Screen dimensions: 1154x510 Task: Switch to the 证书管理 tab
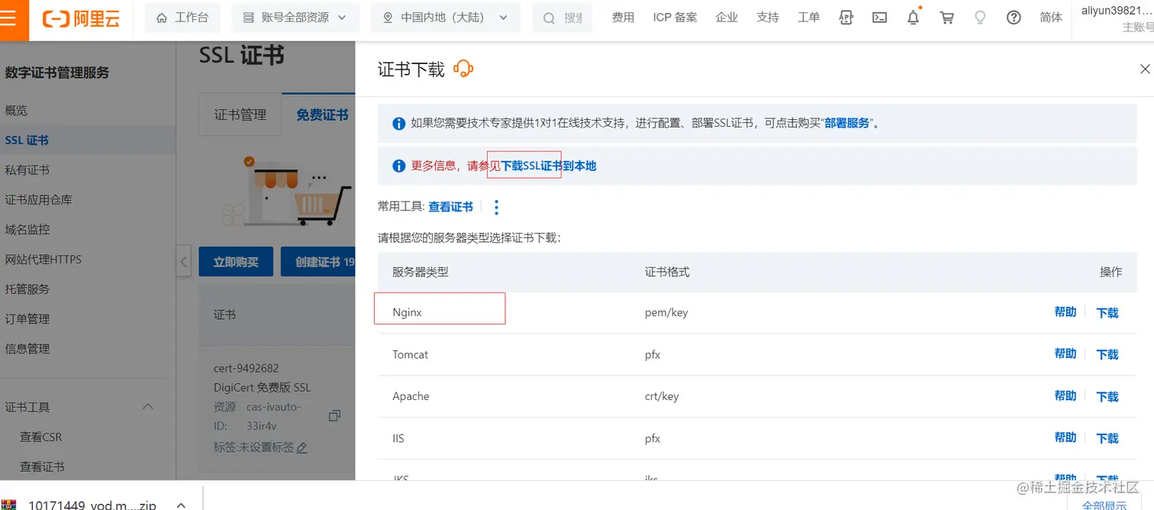[x=240, y=115]
